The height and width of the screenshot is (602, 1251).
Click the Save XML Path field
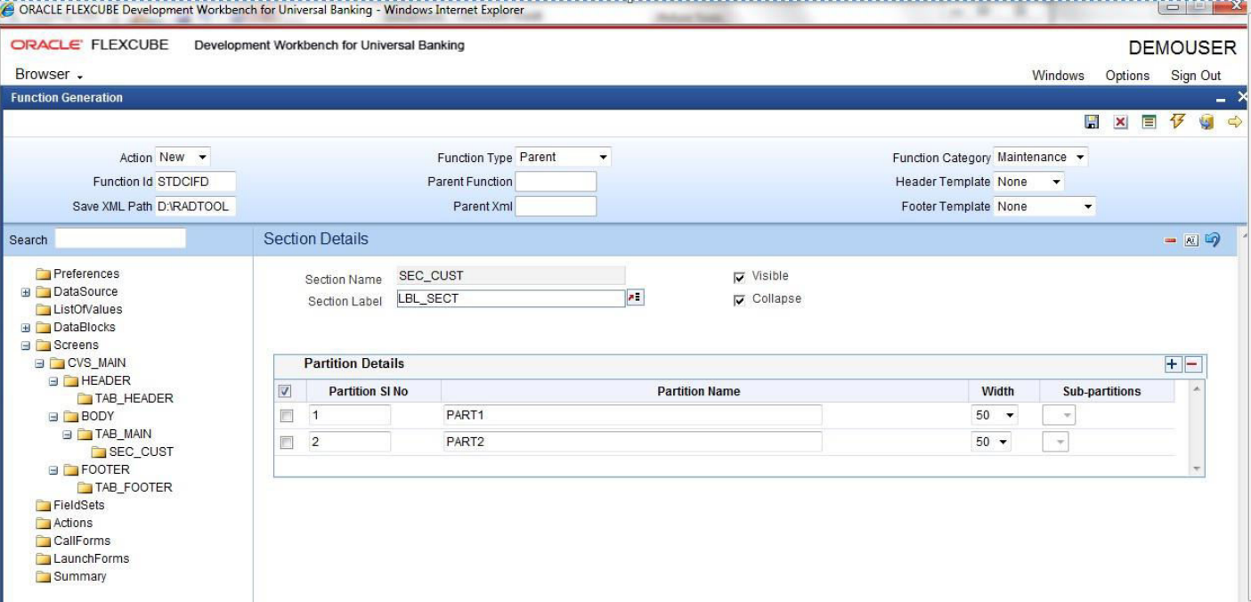(196, 207)
